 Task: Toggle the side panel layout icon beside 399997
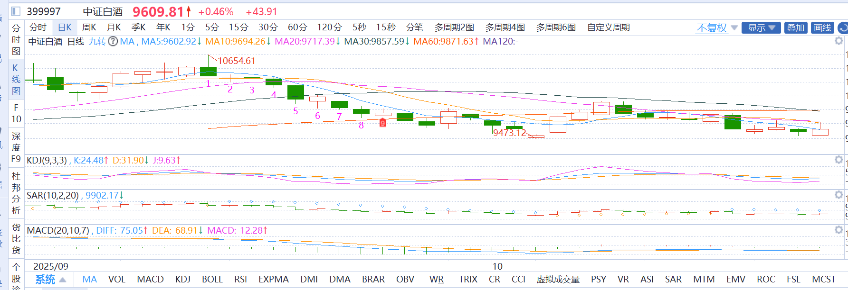pyautogui.click(x=16, y=11)
